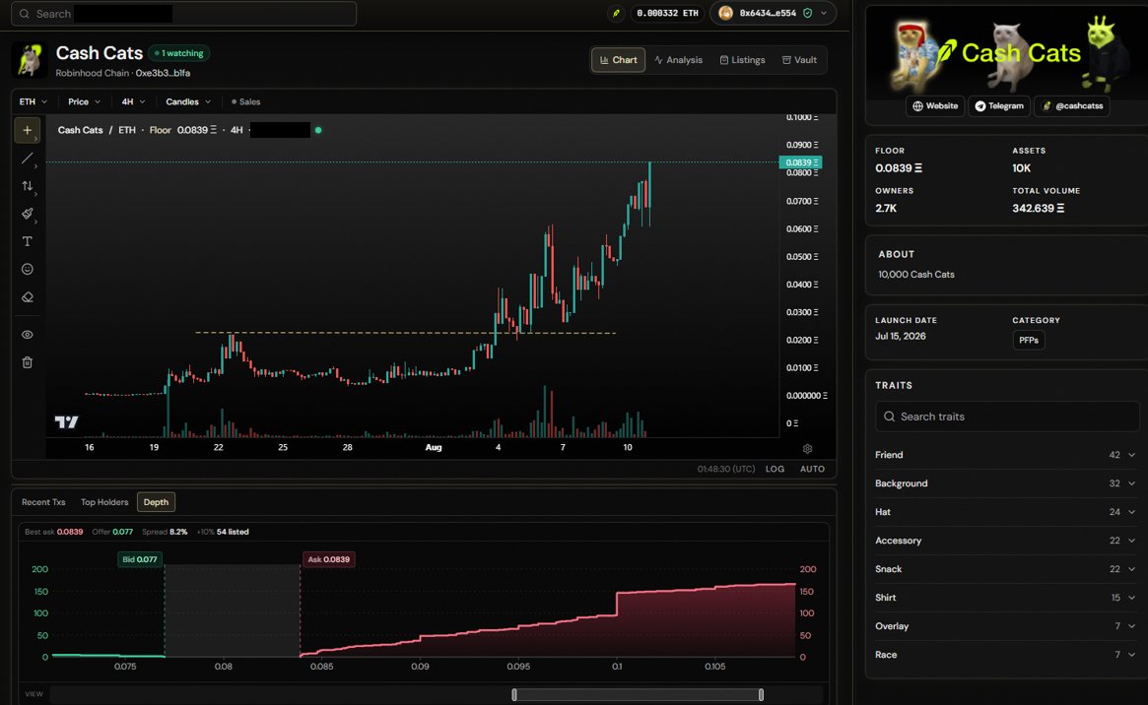Open the ETH currency dropdown
The width and height of the screenshot is (1148, 705).
[33, 101]
